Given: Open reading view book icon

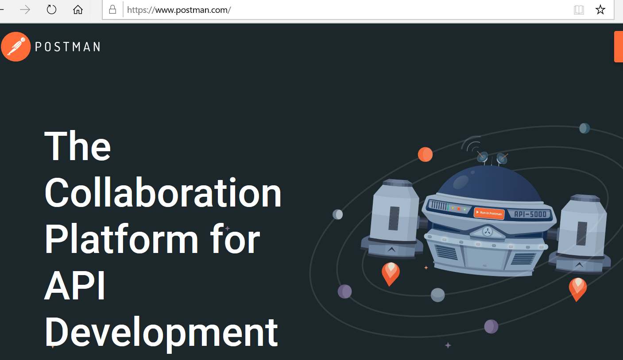Looking at the screenshot, I should click(579, 10).
